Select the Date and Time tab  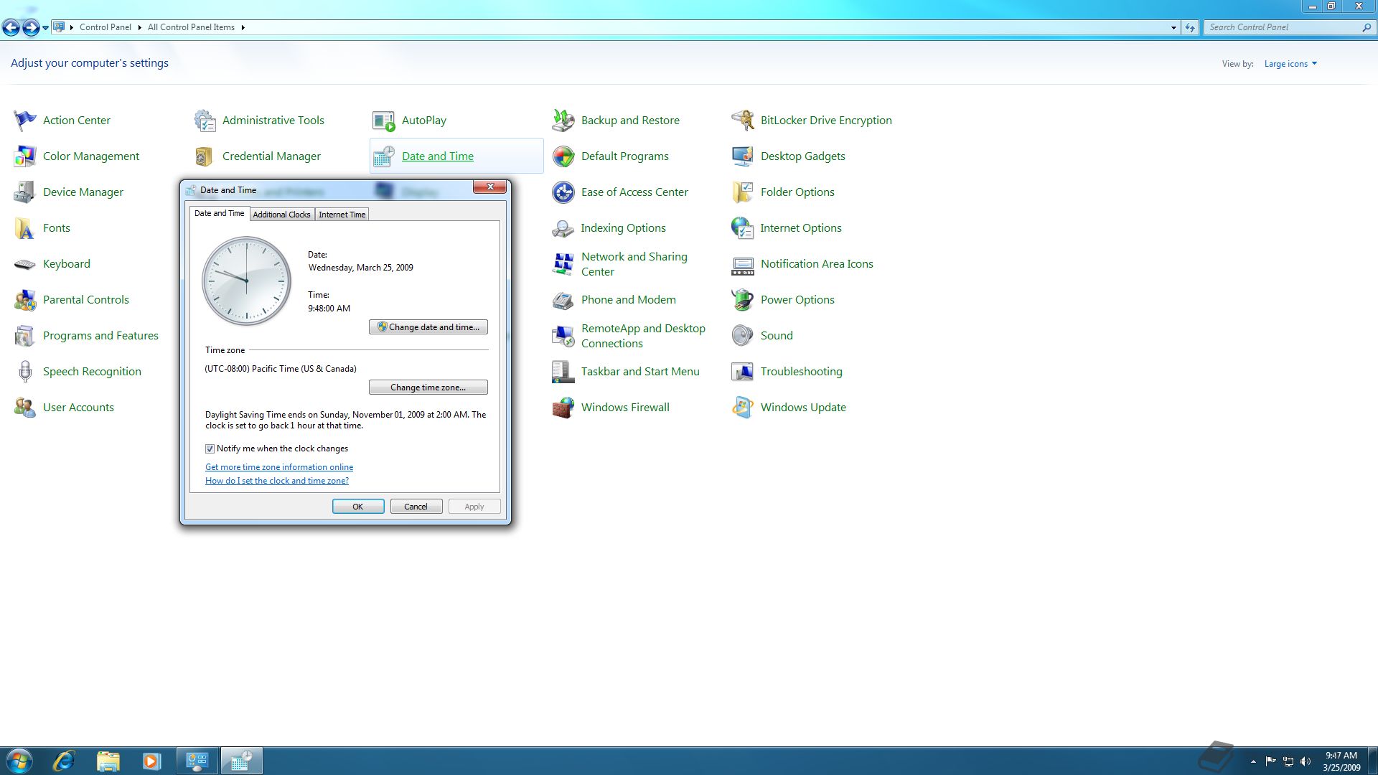tap(219, 213)
